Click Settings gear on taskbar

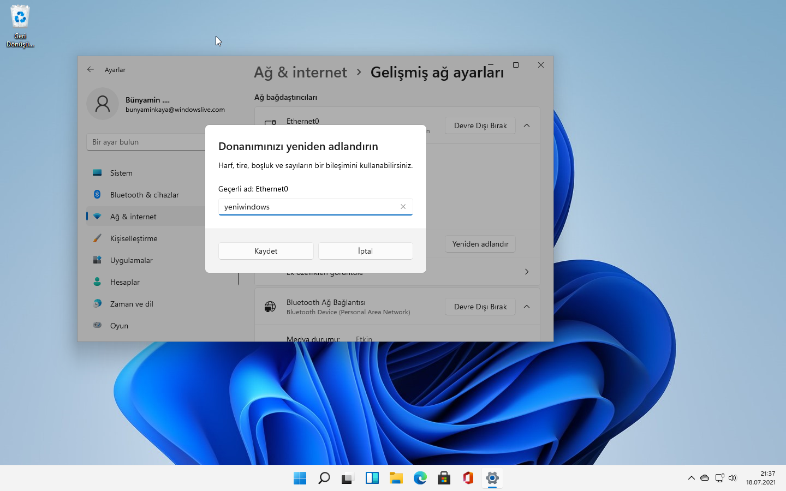click(x=492, y=478)
